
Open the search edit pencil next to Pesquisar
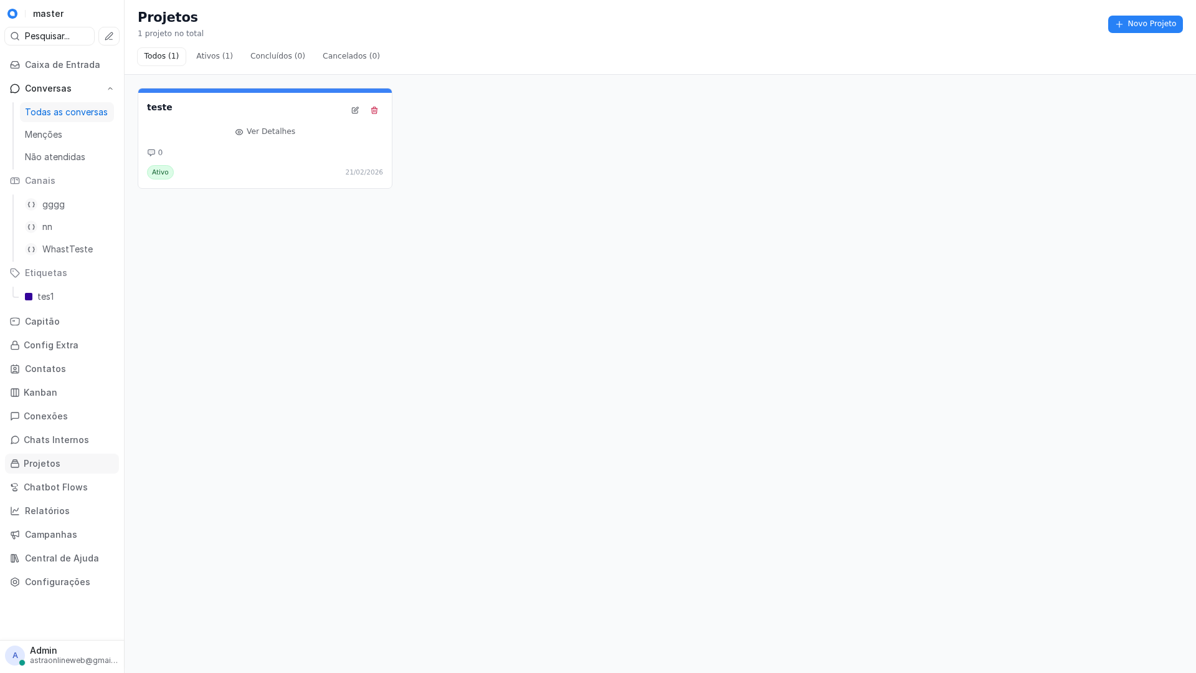[x=109, y=36]
